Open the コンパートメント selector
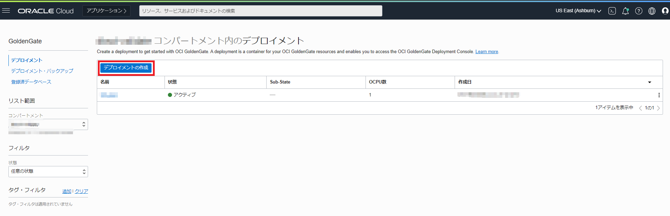 coord(48,124)
